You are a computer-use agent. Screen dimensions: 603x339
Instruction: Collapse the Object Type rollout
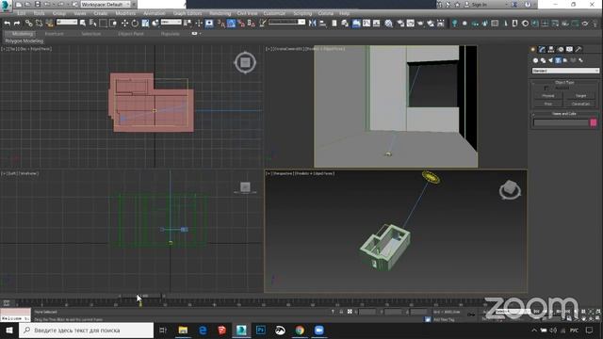coord(564,82)
